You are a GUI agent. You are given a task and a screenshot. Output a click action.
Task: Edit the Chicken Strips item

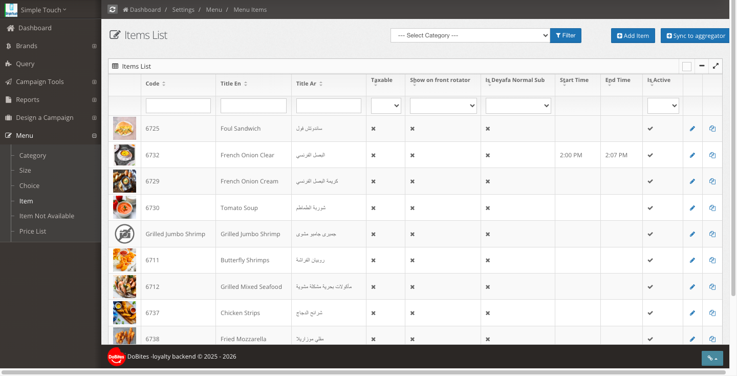pyautogui.click(x=692, y=313)
